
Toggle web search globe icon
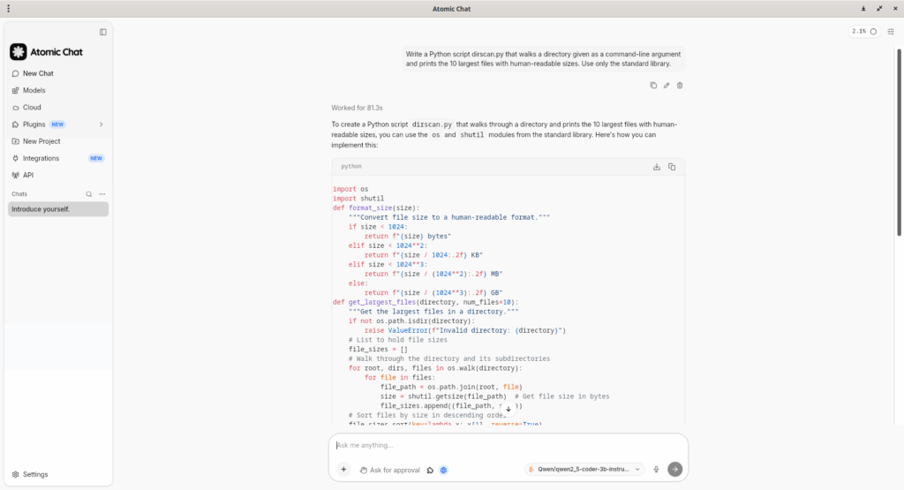click(443, 470)
